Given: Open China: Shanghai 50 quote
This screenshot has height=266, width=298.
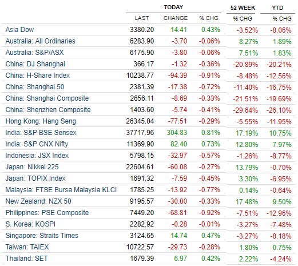Looking at the screenshot, I should tap(35, 87).
